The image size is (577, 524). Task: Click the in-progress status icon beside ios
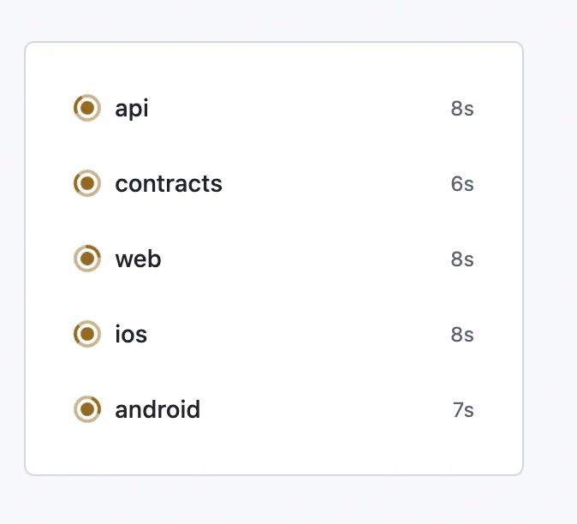pos(87,334)
